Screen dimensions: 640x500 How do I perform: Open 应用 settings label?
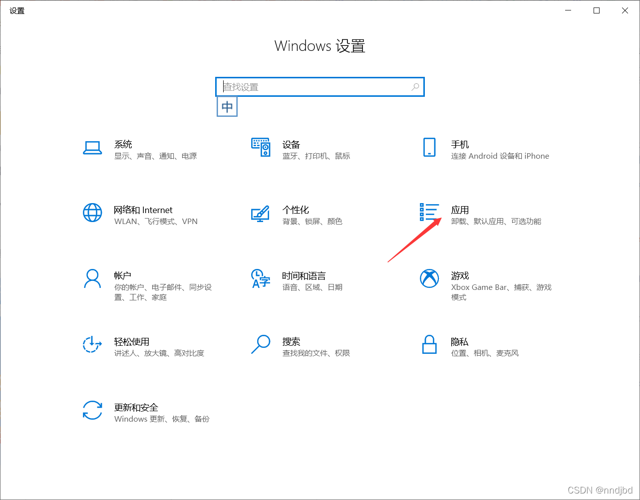(460, 210)
